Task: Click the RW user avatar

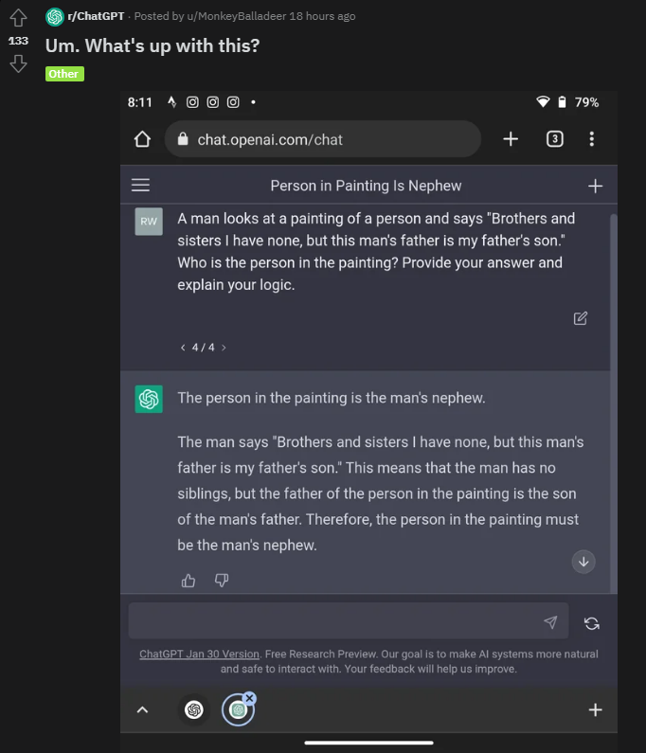Action: 149,222
